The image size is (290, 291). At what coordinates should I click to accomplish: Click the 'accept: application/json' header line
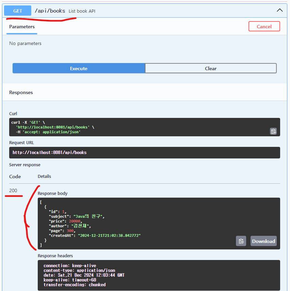pyautogui.click(x=48, y=132)
